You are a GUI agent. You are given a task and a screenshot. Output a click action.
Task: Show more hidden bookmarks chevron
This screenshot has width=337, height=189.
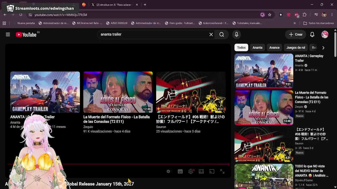(x=295, y=23)
